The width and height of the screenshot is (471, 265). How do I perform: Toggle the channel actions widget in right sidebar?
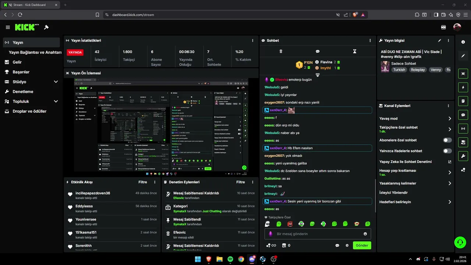(x=463, y=142)
